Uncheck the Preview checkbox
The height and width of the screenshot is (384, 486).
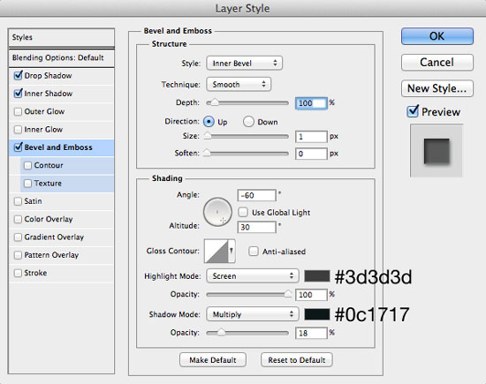[413, 111]
